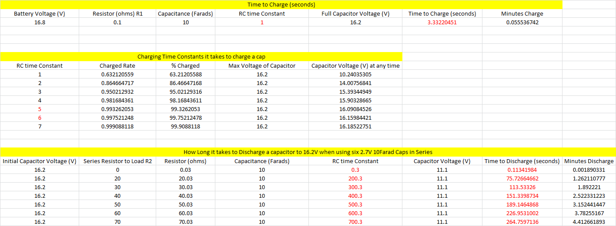Select percent charged 86.46647168

pos(185,83)
